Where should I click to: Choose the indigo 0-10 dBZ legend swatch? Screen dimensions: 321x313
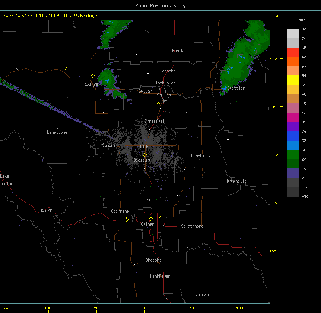tap(293, 173)
